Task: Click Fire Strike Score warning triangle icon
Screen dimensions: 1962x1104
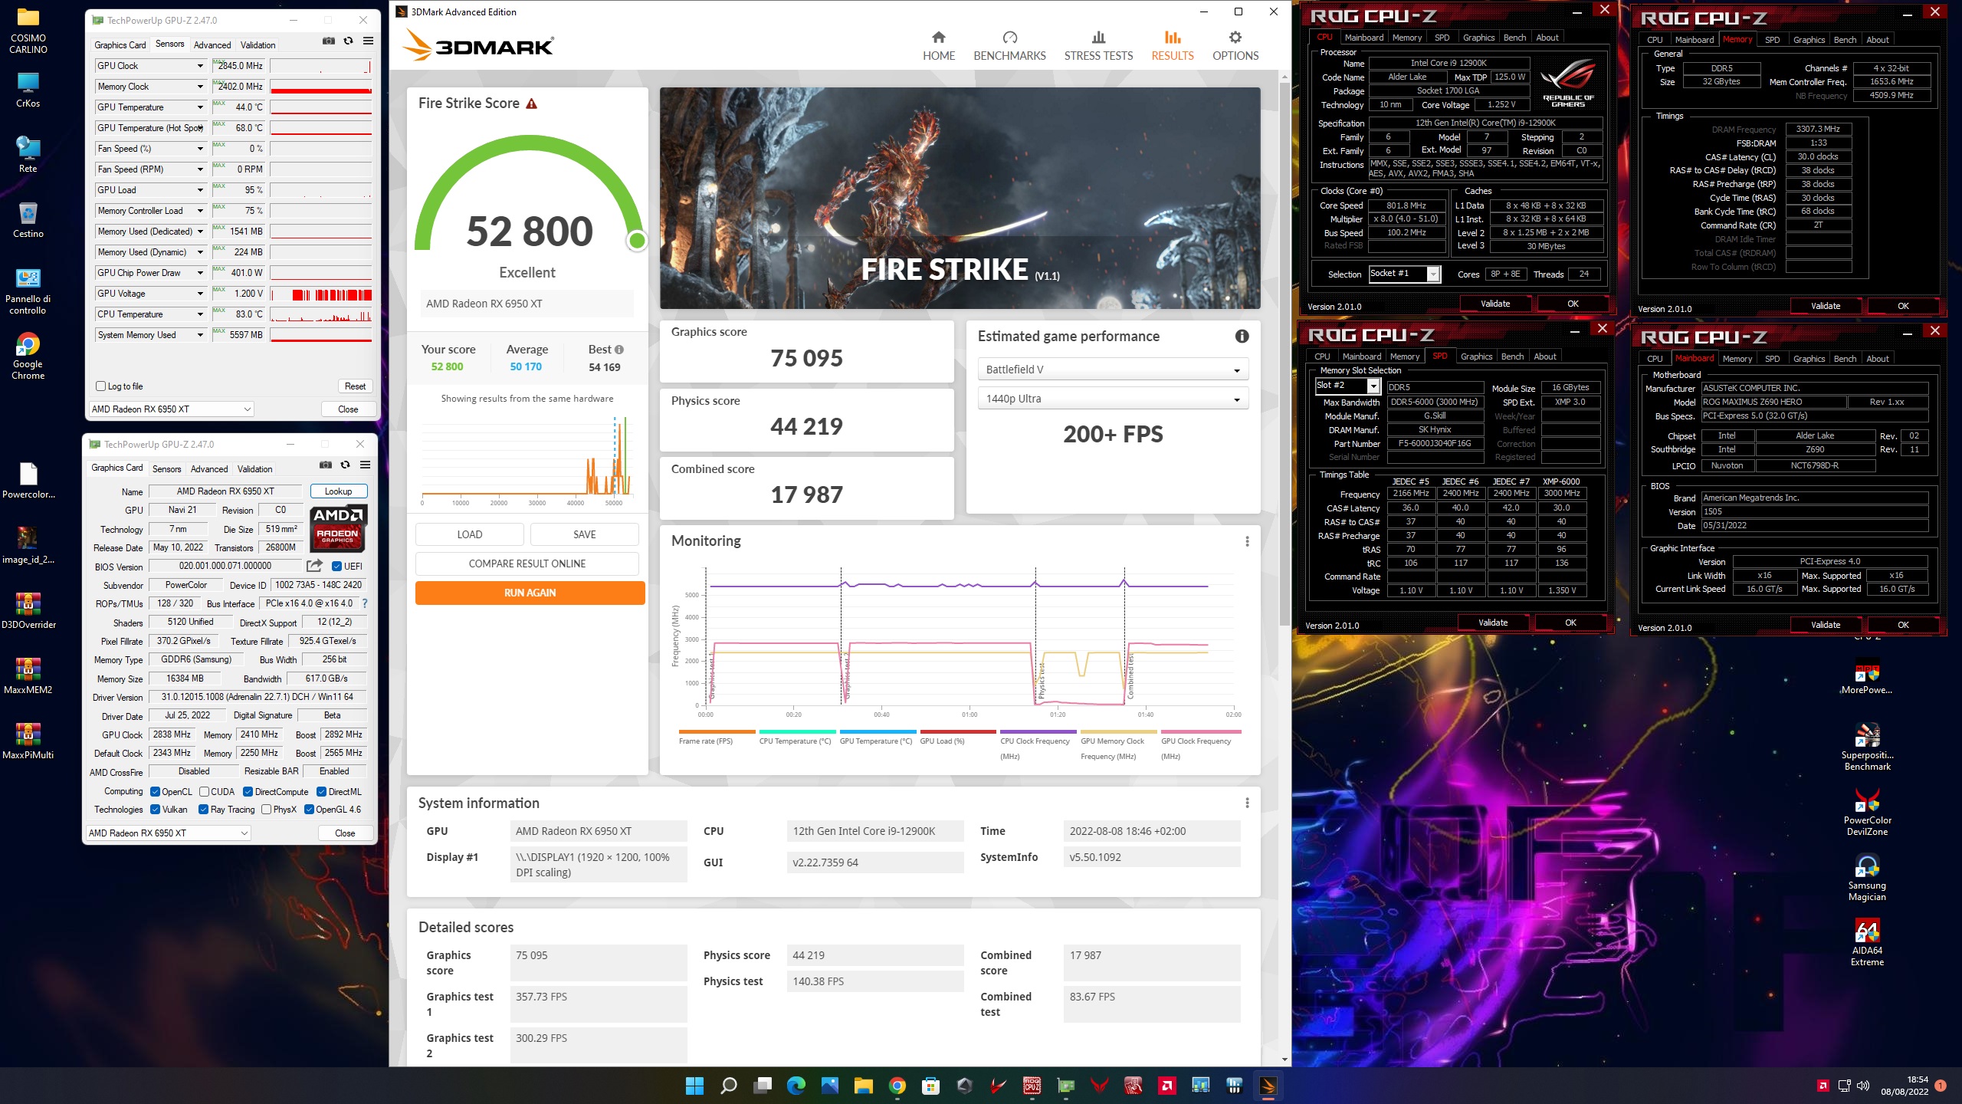Action: [531, 103]
